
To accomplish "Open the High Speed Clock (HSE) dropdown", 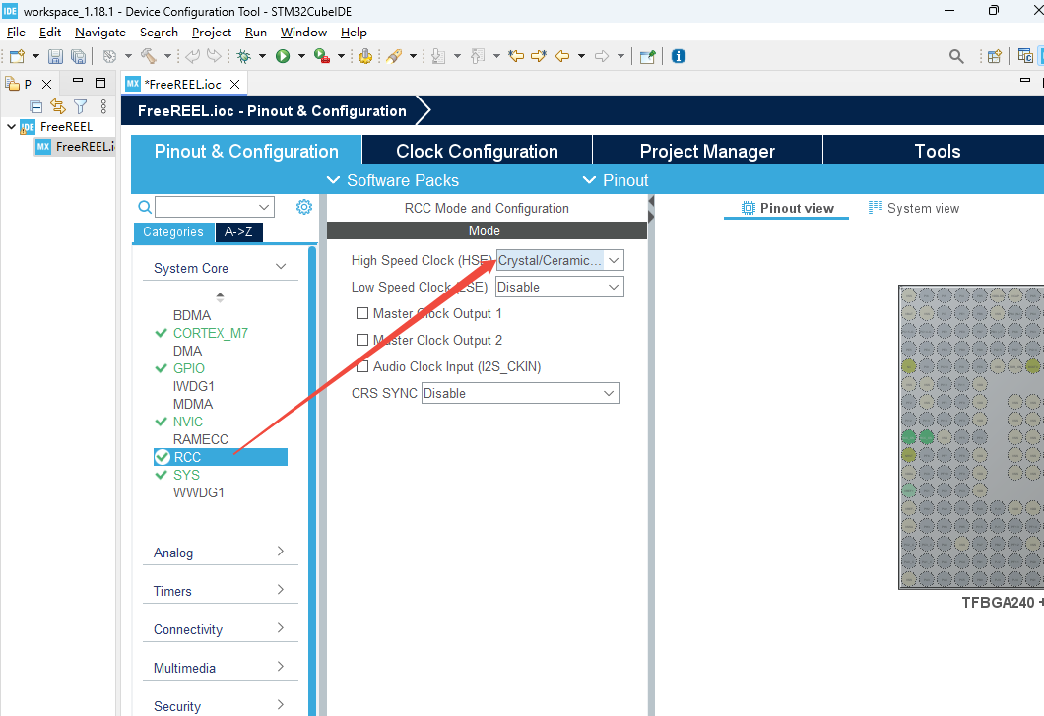I will [559, 260].
